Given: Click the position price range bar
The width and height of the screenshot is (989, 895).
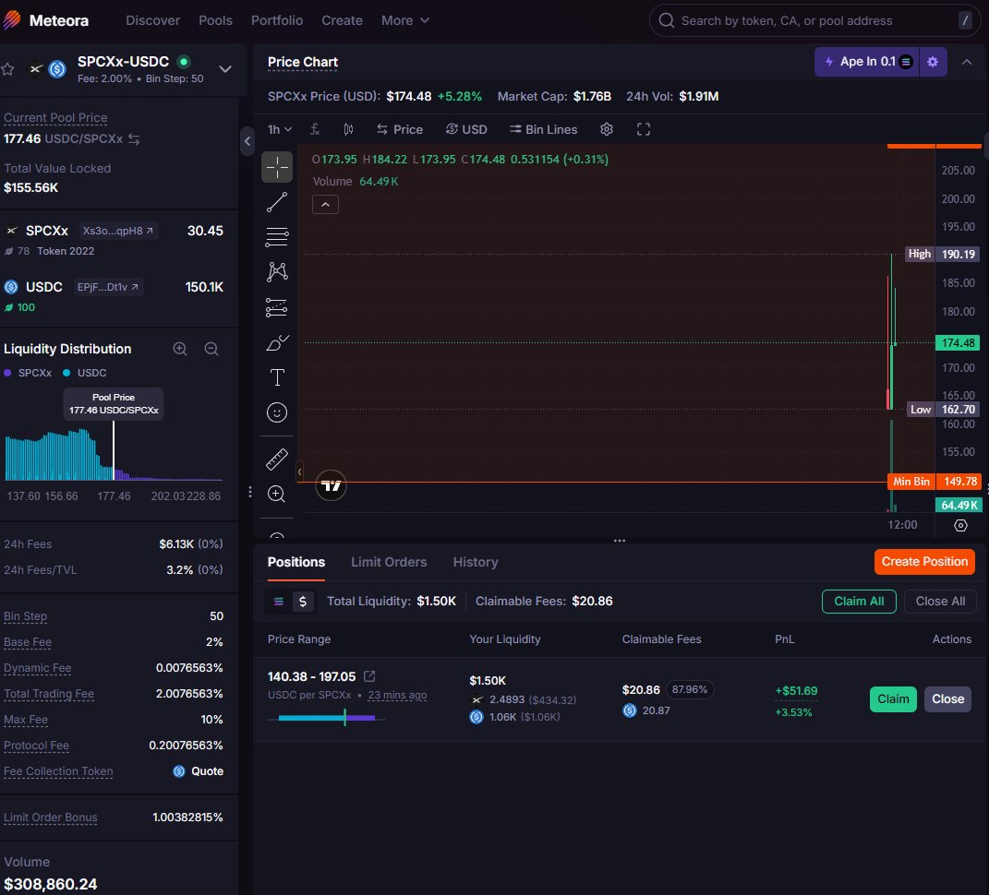Looking at the screenshot, I should coord(327,717).
